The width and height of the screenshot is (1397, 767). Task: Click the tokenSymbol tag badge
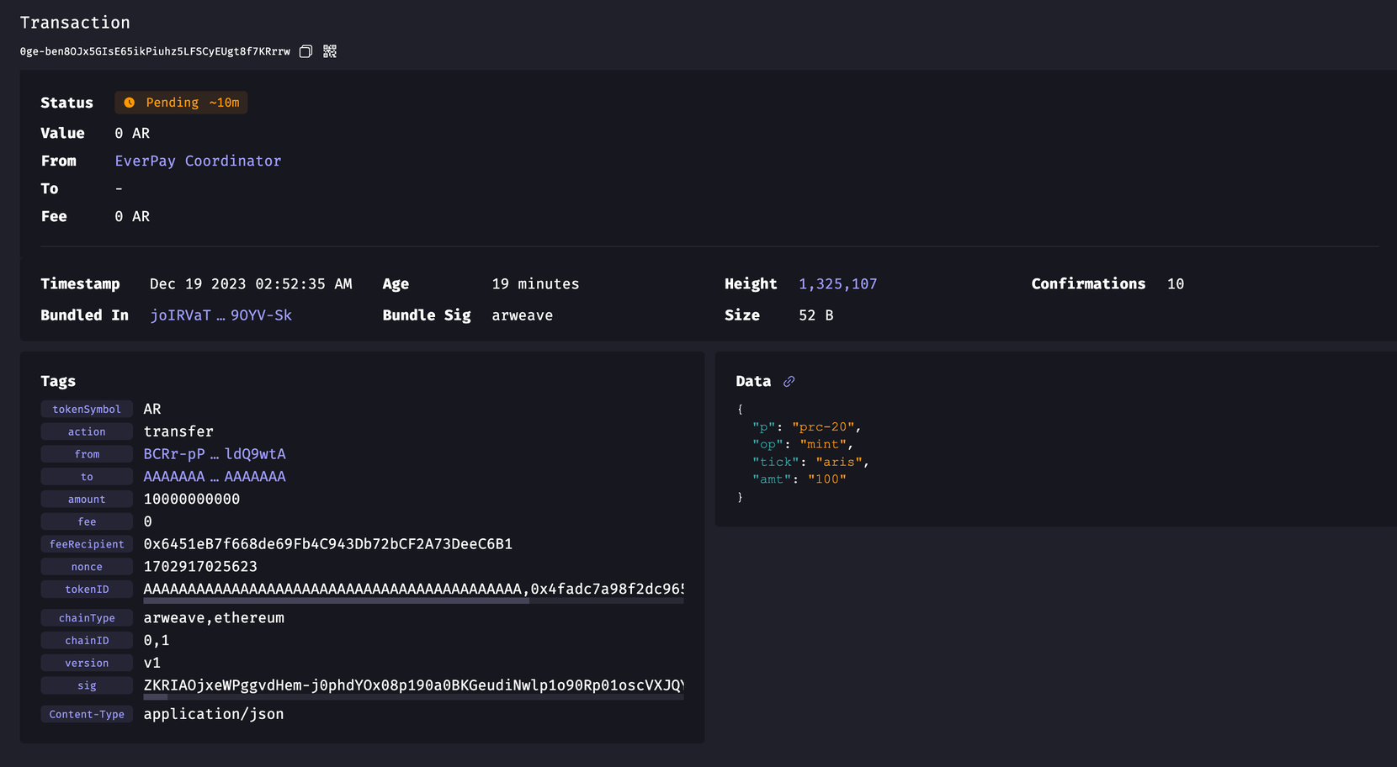click(x=86, y=409)
